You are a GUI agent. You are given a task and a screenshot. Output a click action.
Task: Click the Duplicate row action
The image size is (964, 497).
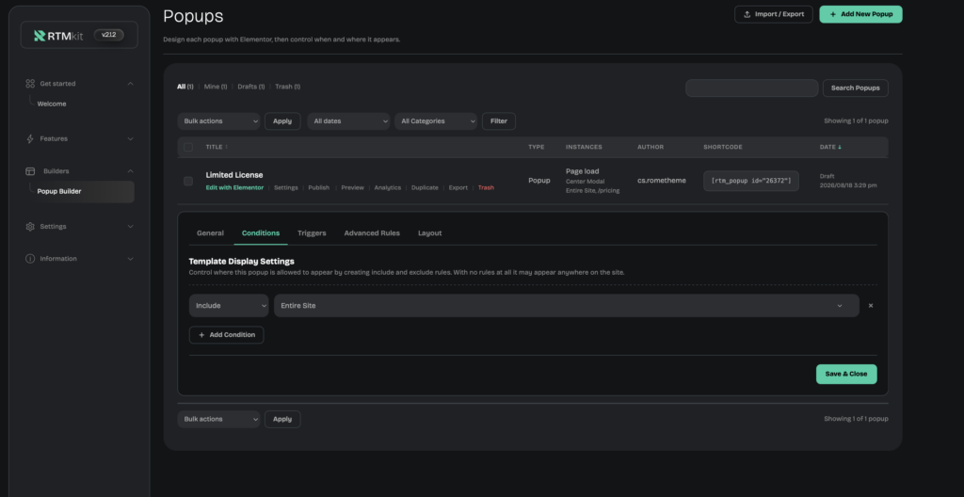click(425, 187)
